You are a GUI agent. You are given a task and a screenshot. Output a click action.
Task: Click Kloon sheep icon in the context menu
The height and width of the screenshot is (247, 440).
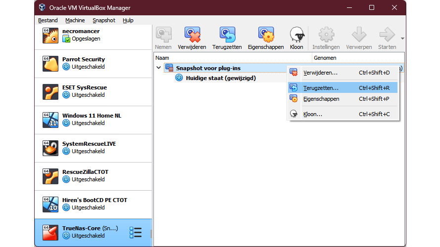click(294, 114)
